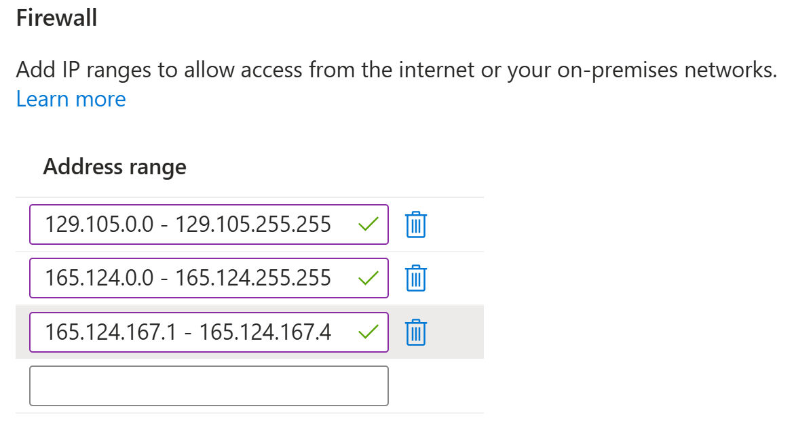
Task: Open the Learn more link
Action: pyautogui.click(x=71, y=99)
